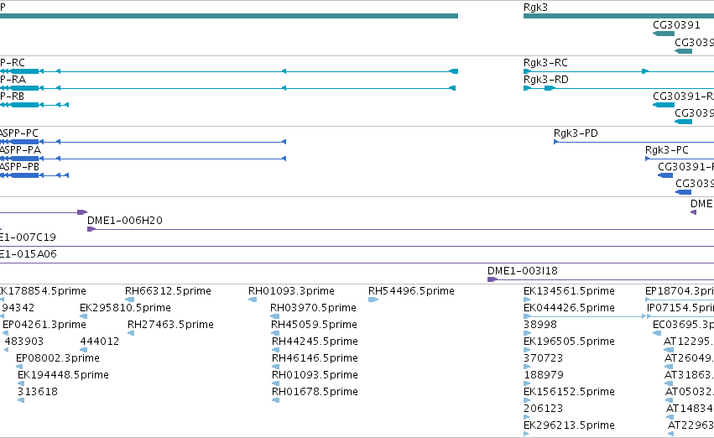Open the Rgk3-RD transcript label

pyautogui.click(x=546, y=80)
